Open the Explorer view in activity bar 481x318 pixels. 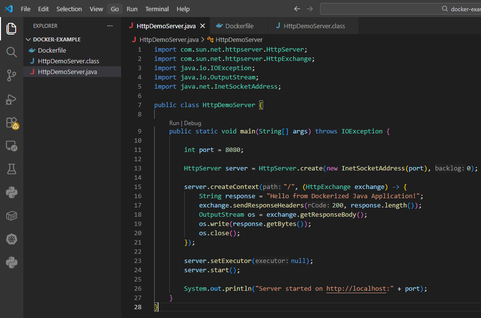pyautogui.click(x=12, y=29)
